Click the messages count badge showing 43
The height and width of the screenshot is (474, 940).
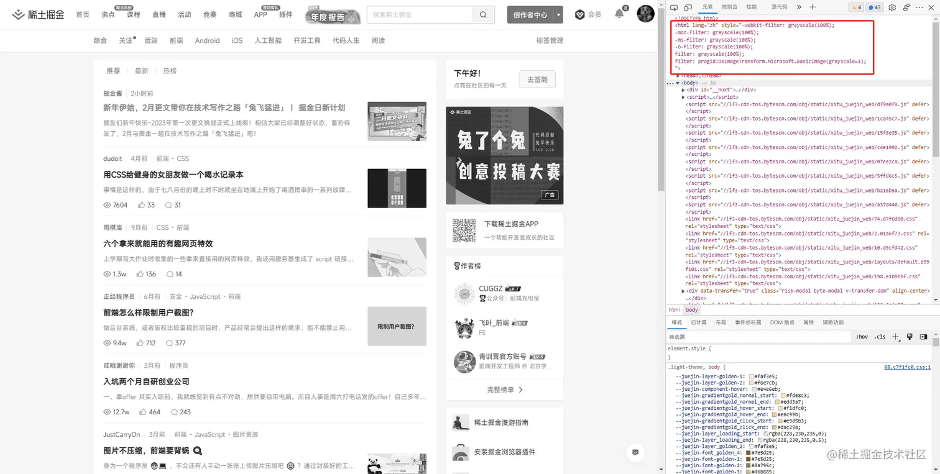874,7
